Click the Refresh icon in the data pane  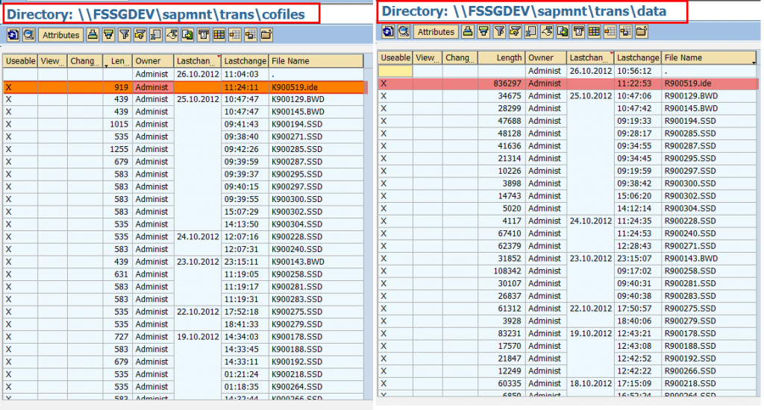click(x=388, y=31)
